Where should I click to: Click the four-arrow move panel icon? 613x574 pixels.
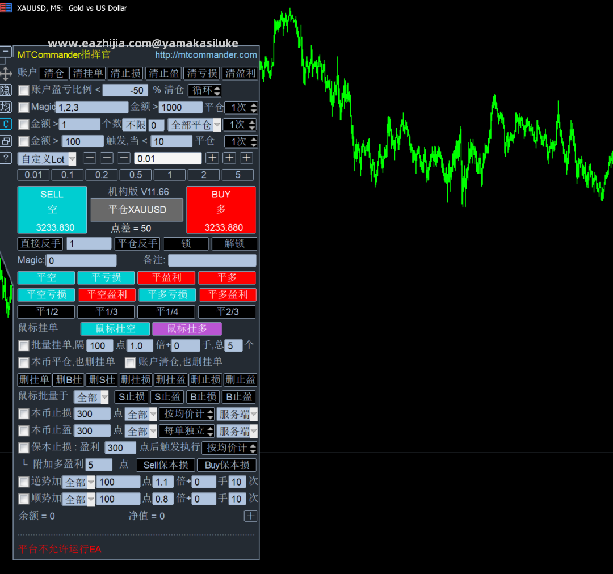coord(6,74)
